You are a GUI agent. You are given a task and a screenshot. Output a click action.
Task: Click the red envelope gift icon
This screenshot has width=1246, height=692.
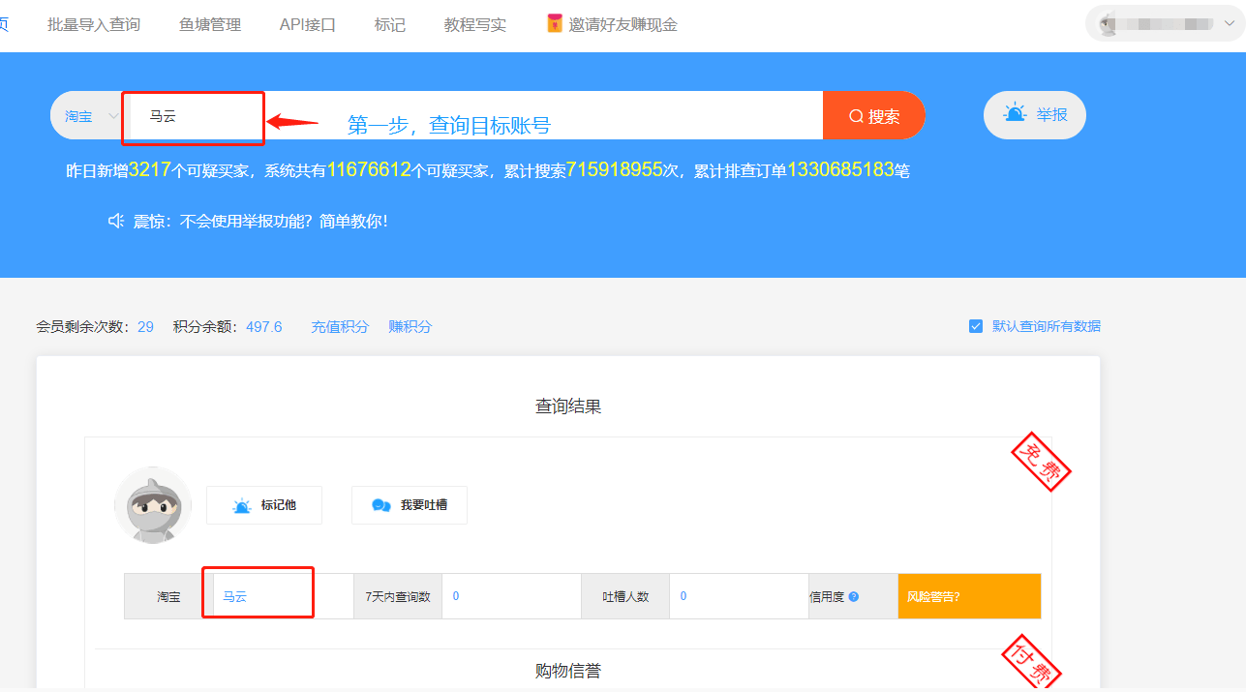(555, 24)
